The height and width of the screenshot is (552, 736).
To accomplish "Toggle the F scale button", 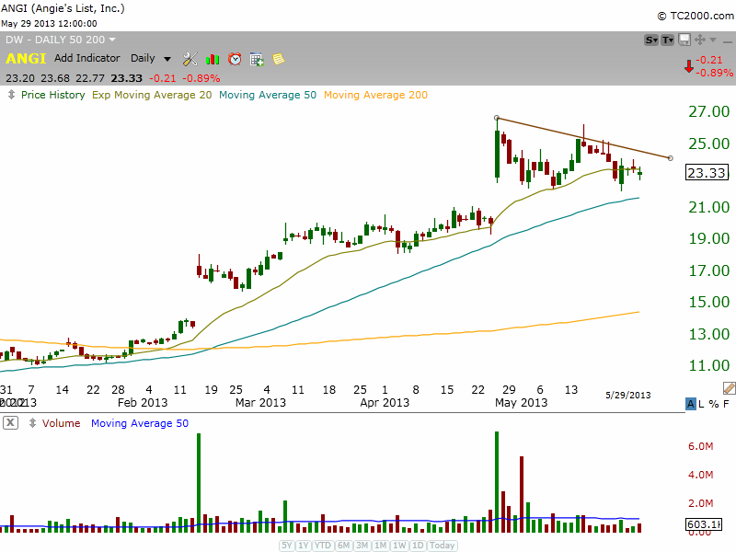I will click(x=726, y=404).
